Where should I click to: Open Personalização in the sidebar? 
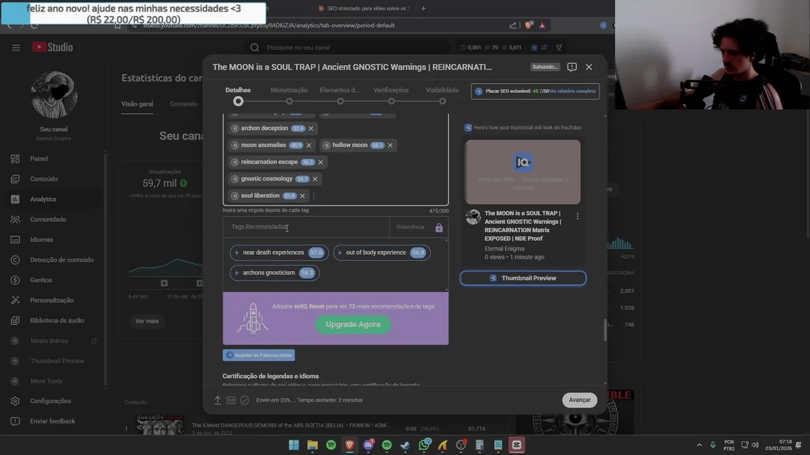[51, 300]
